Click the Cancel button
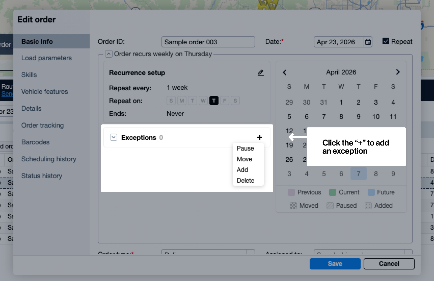 coord(389,264)
